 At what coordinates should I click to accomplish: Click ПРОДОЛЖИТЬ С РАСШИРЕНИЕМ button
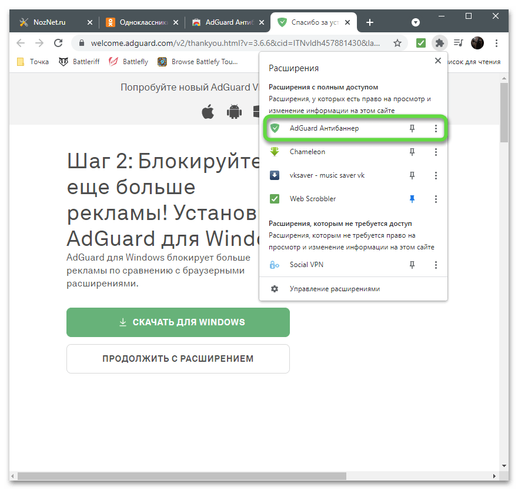[x=178, y=359]
